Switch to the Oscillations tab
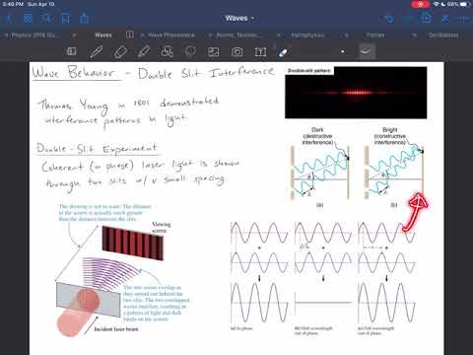Screen dimensions: 473x355 tap(443, 35)
